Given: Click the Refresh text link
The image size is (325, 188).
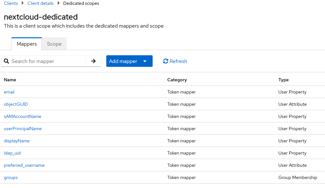Looking at the screenshot, I should click(x=178, y=61).
